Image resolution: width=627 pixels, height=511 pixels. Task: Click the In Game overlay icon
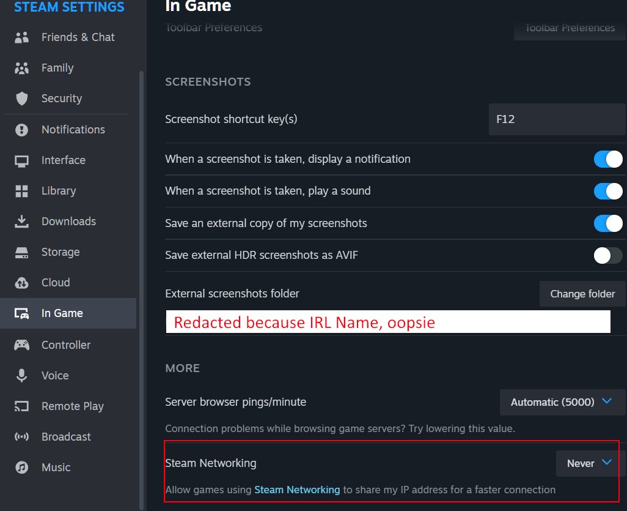click(21, 313)
